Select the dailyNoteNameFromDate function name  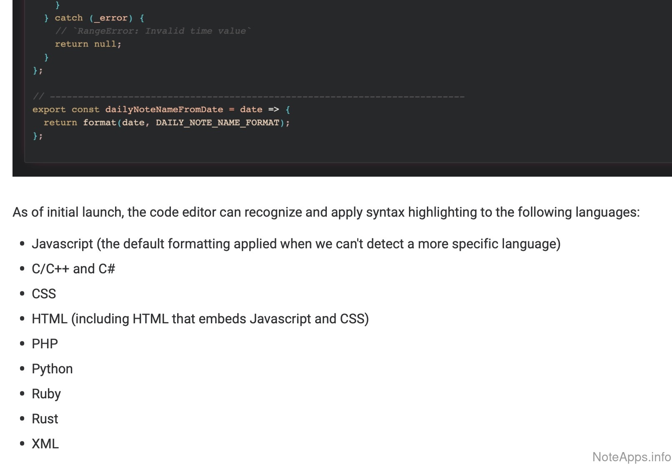tap(164, 110)
